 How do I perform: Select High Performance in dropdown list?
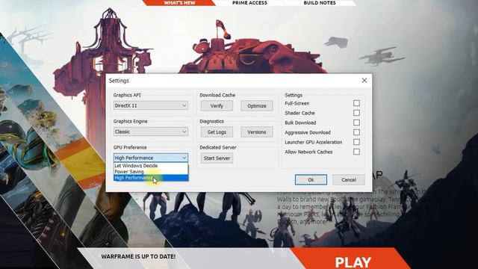coord(151,178)
